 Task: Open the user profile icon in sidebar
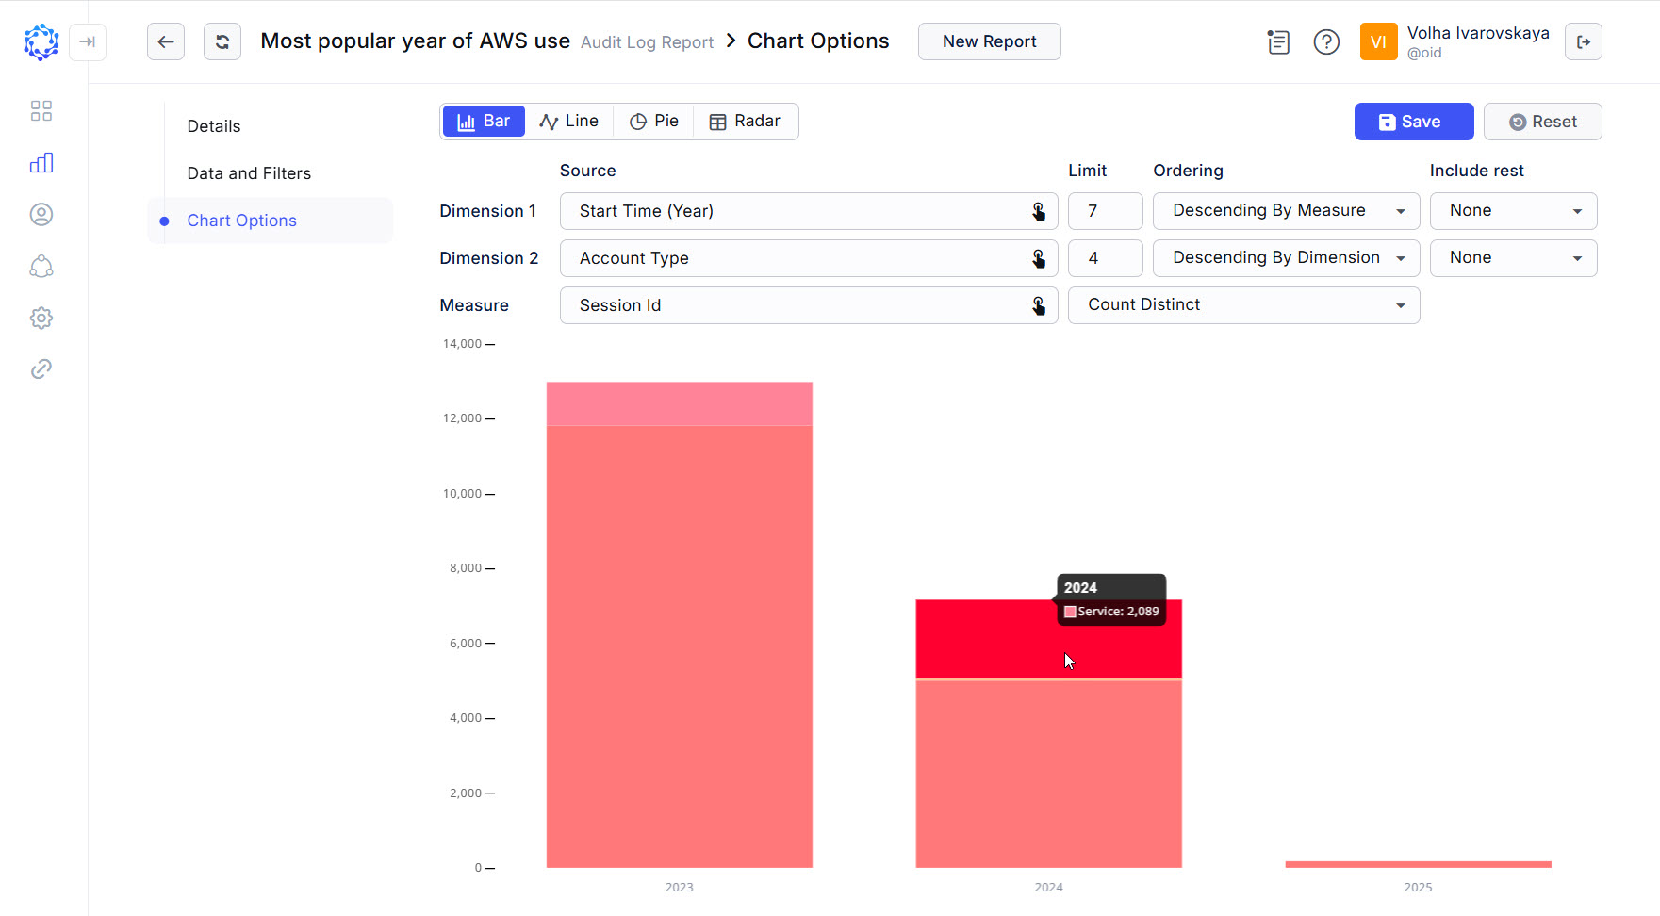pyautogui.click(x=41, y=214)
